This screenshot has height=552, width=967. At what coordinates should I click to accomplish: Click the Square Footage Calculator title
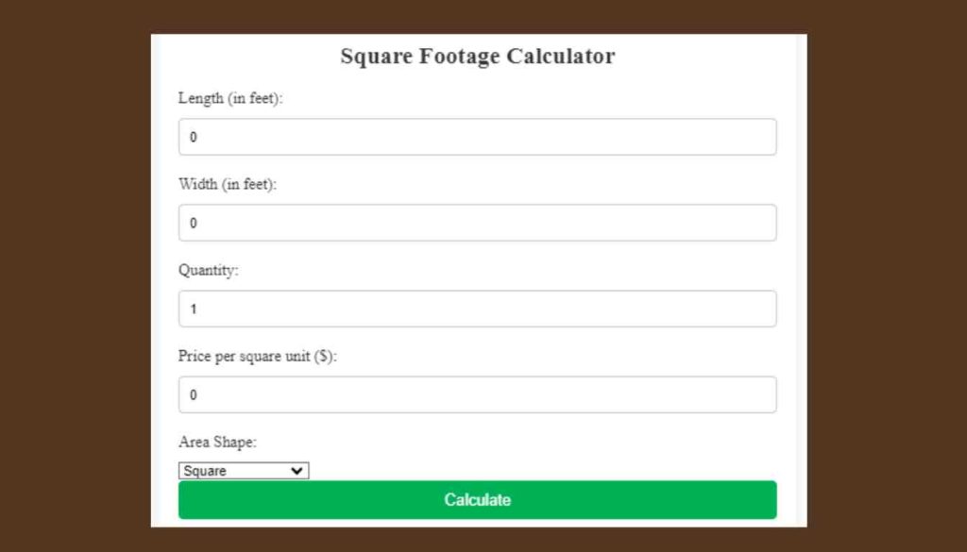pyautogui.click(x=477, y=56)
